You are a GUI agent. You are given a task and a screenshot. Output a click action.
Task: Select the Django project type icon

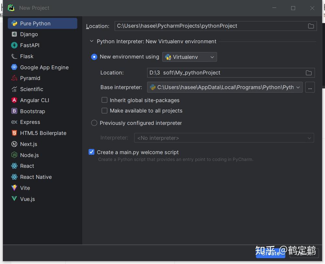coord(14,34)
